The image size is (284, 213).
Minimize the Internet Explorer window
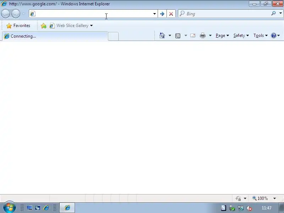click(x=254, y=4)
